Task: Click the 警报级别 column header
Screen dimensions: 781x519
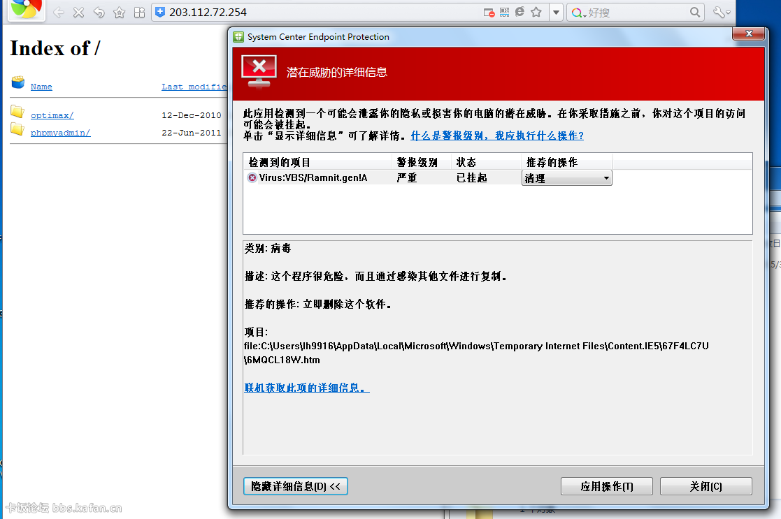Action: pos(422,162)
